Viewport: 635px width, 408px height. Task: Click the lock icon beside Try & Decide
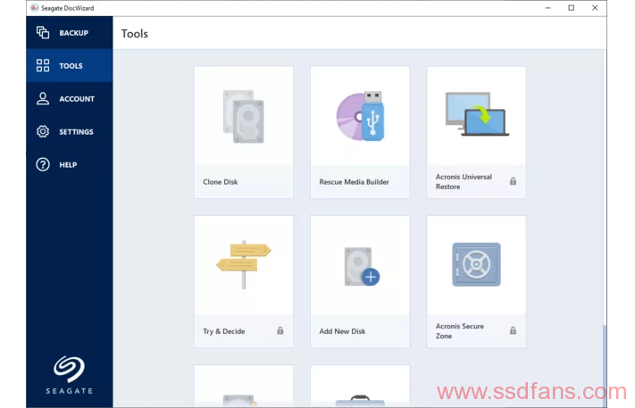[280, 330]
